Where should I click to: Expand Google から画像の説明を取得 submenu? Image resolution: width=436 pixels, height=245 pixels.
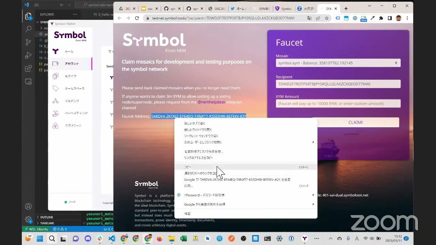point(246,205)
